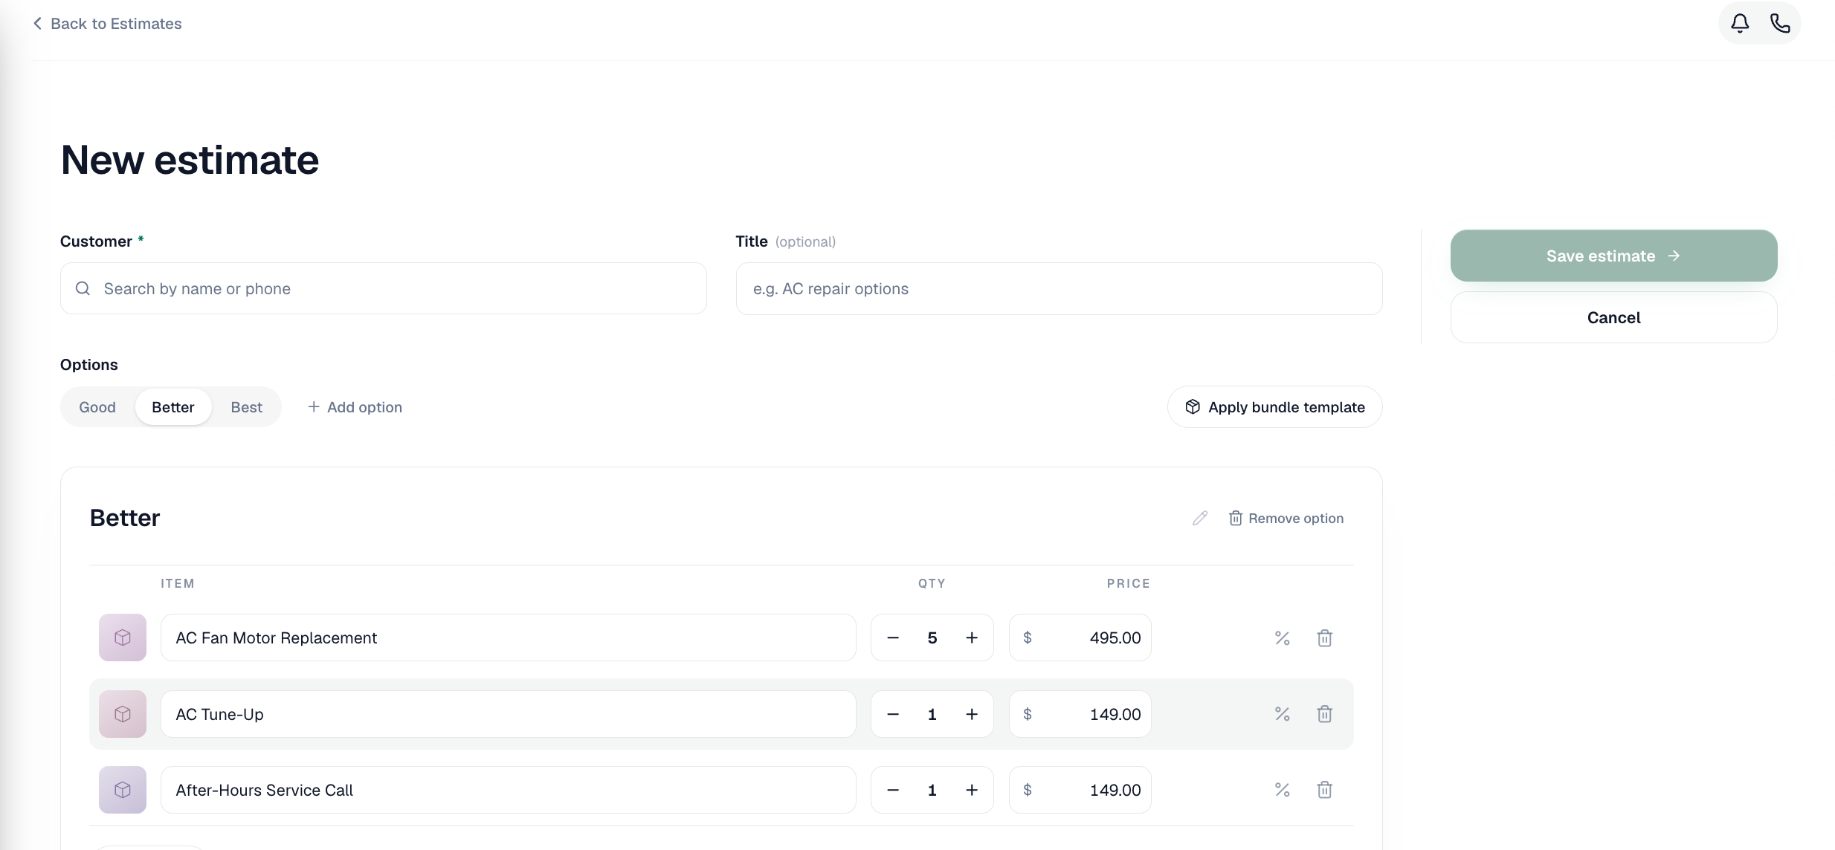Add a new option
The image size is (1835, 850).
355,407
